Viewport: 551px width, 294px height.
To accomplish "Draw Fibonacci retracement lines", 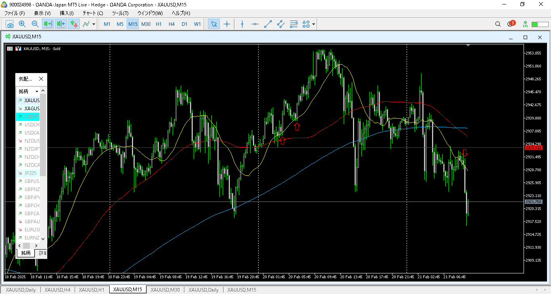I will tap(294, 24).
